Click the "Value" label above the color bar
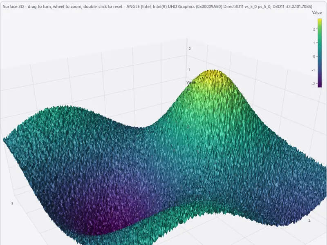 317,13
